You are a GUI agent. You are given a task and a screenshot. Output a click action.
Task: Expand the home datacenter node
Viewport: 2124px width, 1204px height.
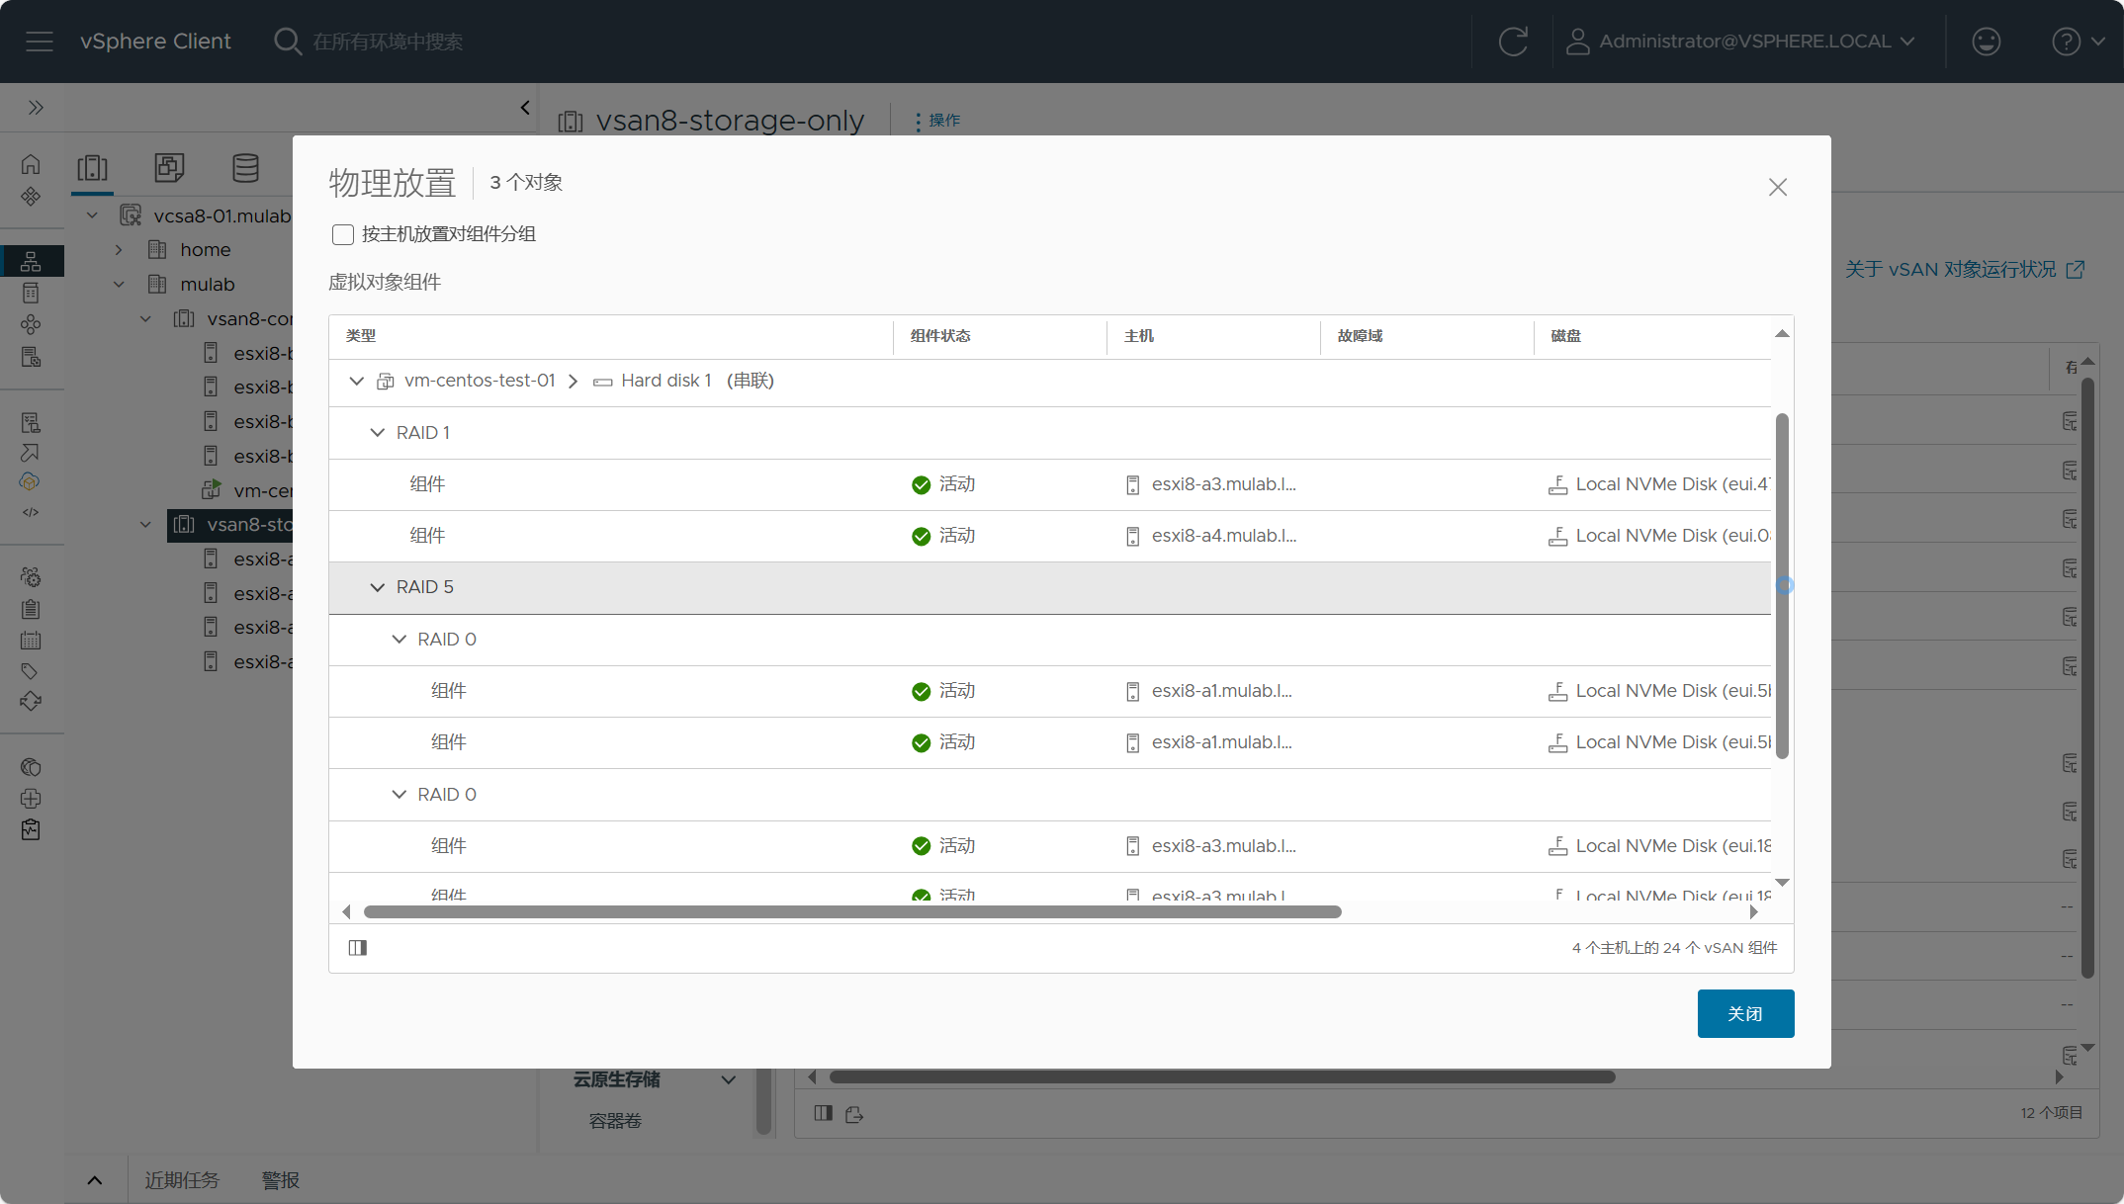pos(119,250)
